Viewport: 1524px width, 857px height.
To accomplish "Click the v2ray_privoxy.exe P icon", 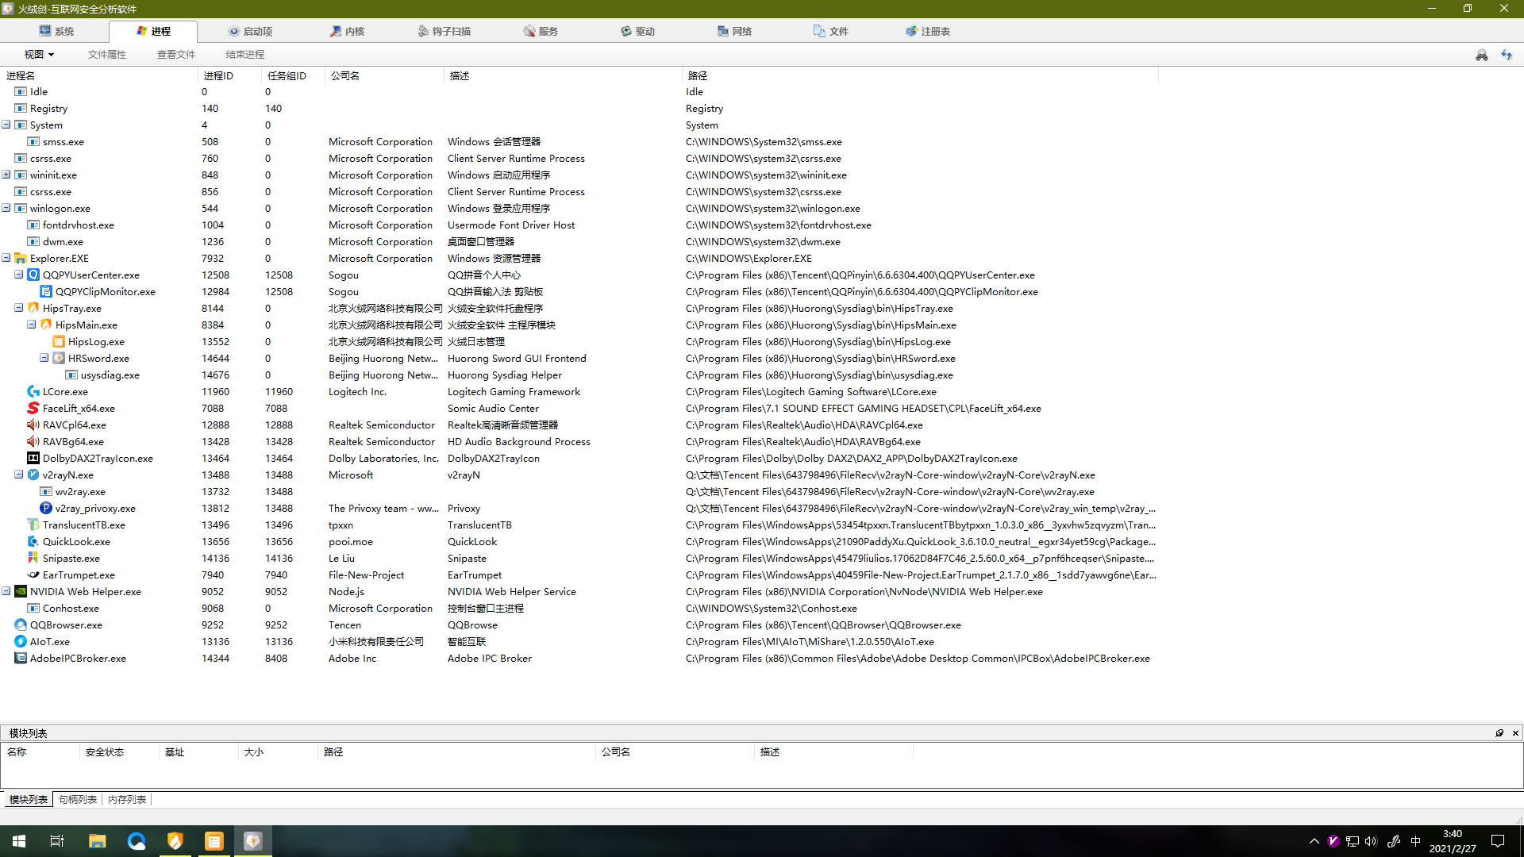I will [x=46, y=509].
